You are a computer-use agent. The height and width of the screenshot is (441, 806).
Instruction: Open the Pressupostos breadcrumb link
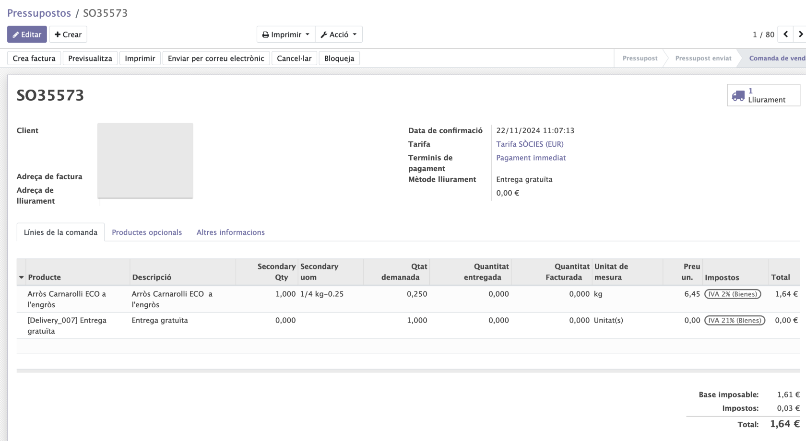(x=39, y=13)
